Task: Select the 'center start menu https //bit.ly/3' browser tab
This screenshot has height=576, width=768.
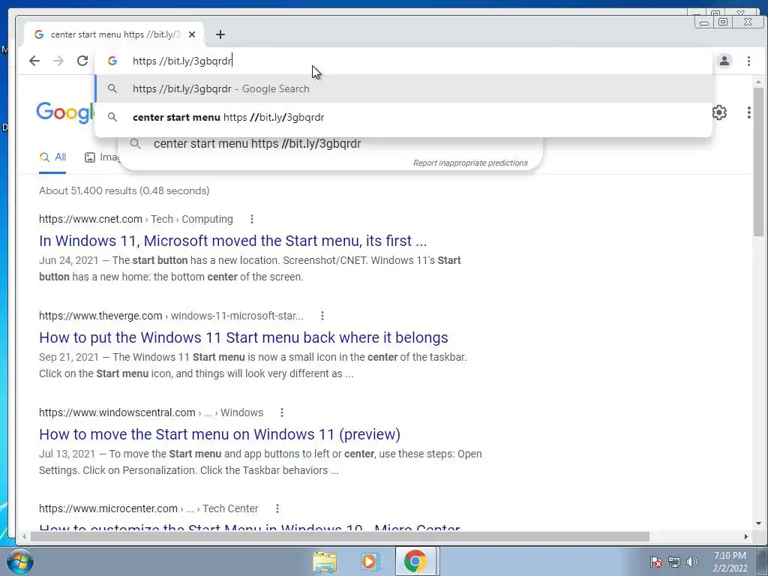Action: tap(114, 34)
